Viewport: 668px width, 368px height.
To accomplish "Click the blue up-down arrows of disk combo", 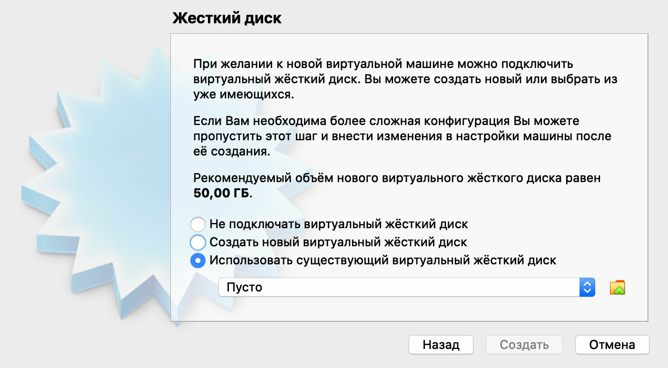I will (x=587, y=288).
